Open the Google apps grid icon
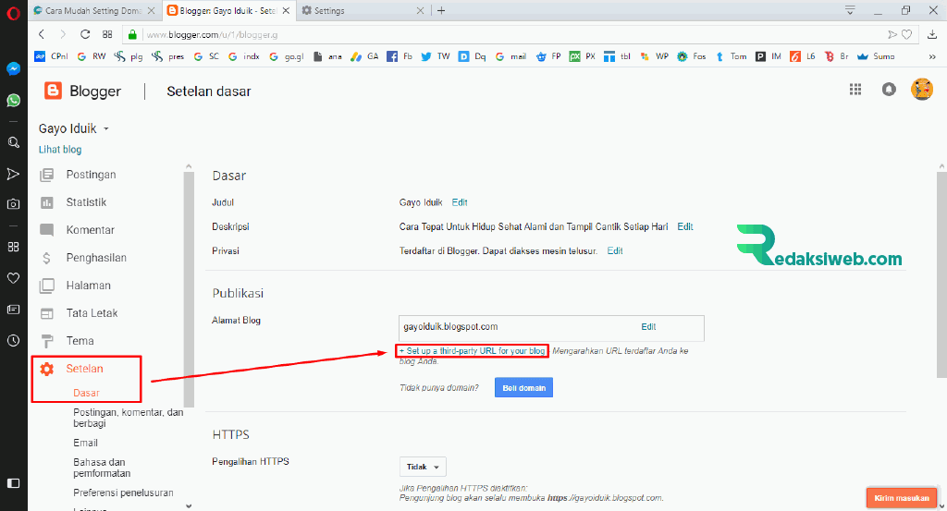 [x=855, y=90]
